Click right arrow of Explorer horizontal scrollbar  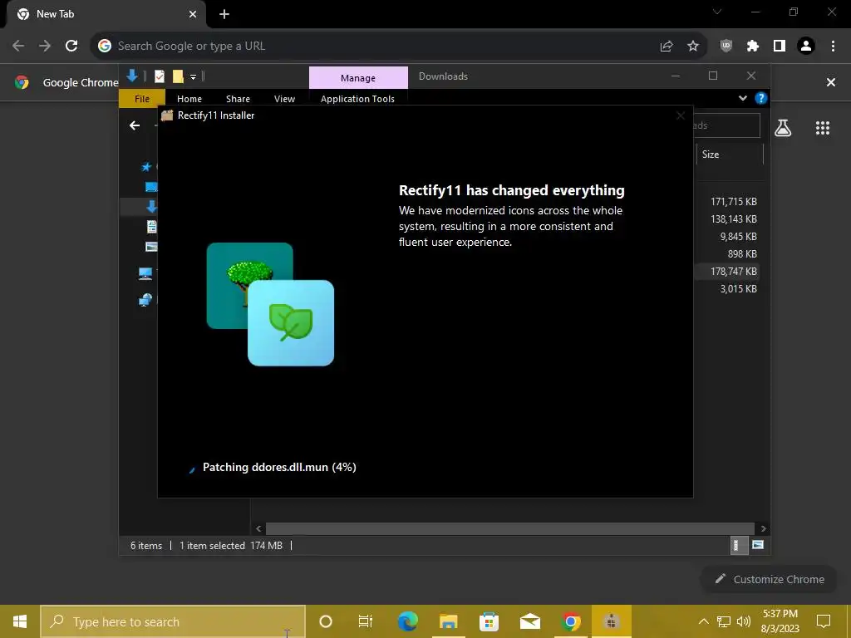(763, 528)
